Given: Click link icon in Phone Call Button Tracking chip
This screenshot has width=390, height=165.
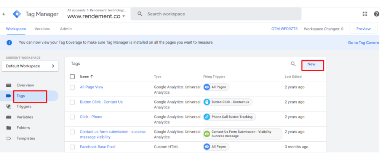Looking at the screenshot, I should tap(207, 117).
